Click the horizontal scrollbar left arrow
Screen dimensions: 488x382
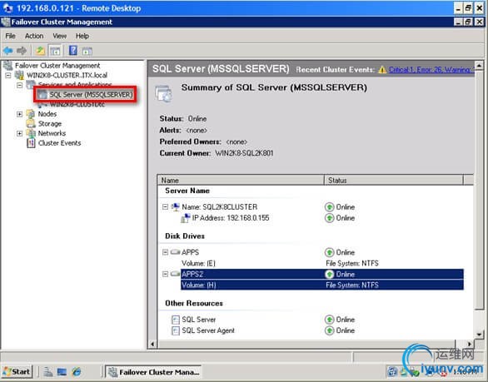point(152,344)
